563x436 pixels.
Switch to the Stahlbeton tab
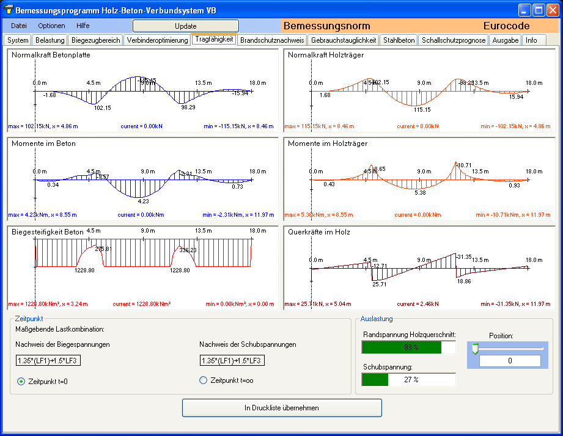pyautogui.click(x=400, y=40)
